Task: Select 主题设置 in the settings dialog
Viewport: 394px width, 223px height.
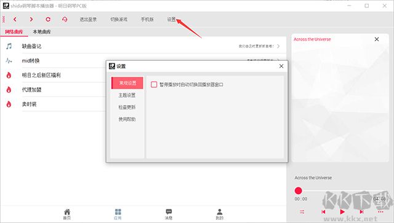Action: click(x=127, y=95)
